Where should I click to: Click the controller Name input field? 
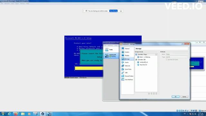click(x=177, y=54)
